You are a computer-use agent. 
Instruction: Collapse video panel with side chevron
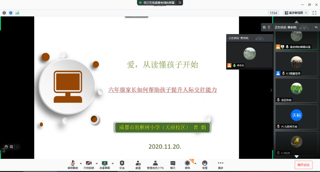[x=271, y=90]
